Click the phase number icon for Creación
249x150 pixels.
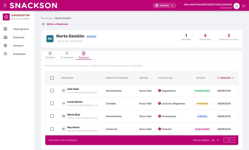159,129
